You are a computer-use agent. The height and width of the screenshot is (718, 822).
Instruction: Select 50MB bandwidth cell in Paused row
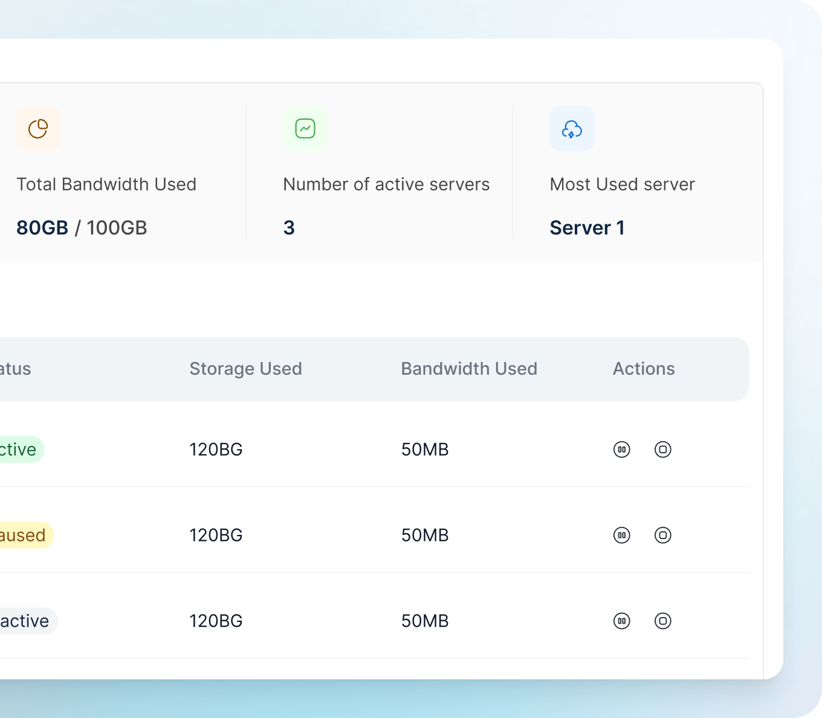(425, 535)
